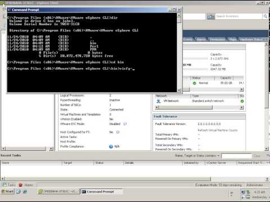Screen dimensions: 270x202
Task: Switch to the Maps tab
Action: pyautogui.click(x=233, y=39)
